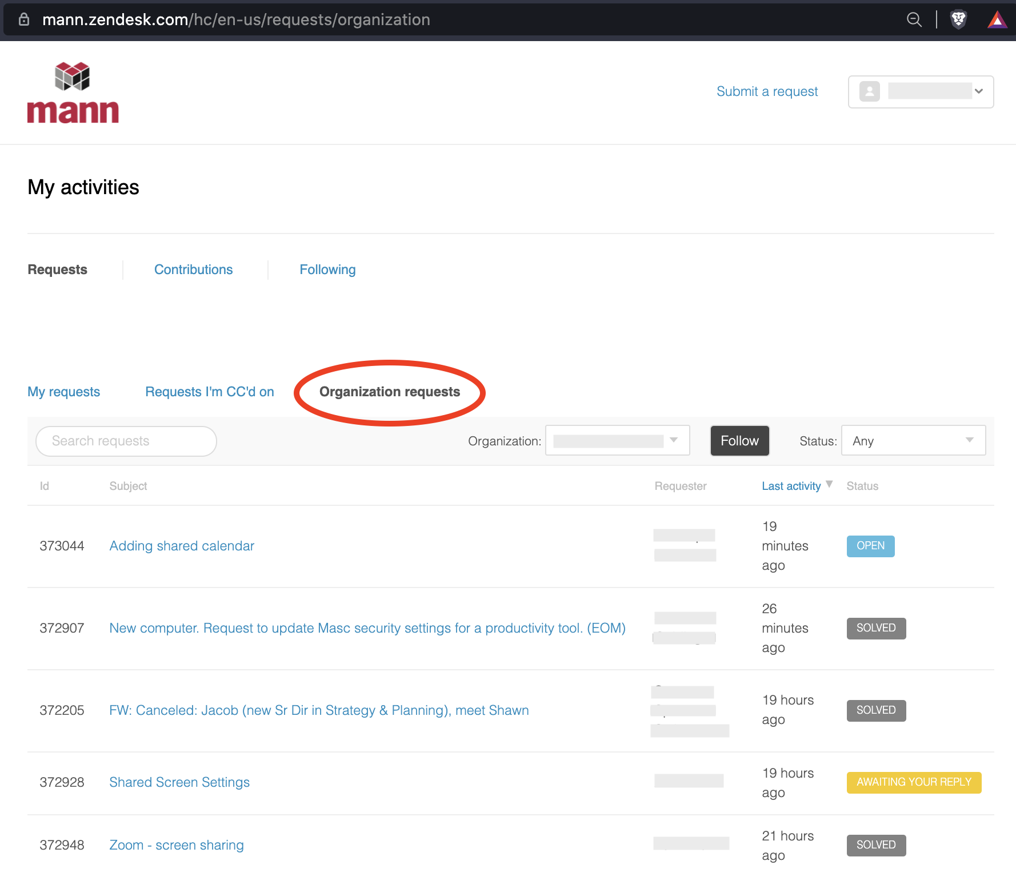Open the Status filter set to Any
Screen dimensions: 1016x877
(913, 441)
